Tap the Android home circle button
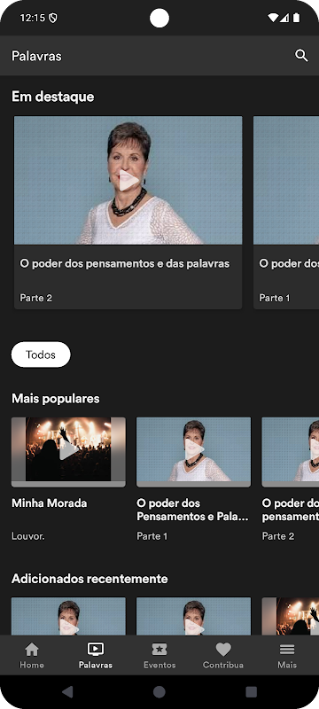This screenshot has height=709, width=319. click(x=159, y=691)
